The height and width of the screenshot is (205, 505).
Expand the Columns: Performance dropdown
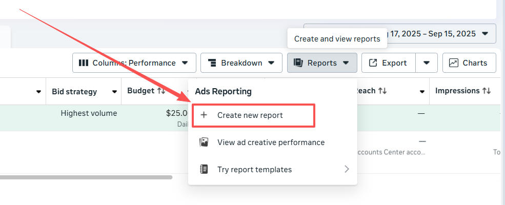pos(134,63)
